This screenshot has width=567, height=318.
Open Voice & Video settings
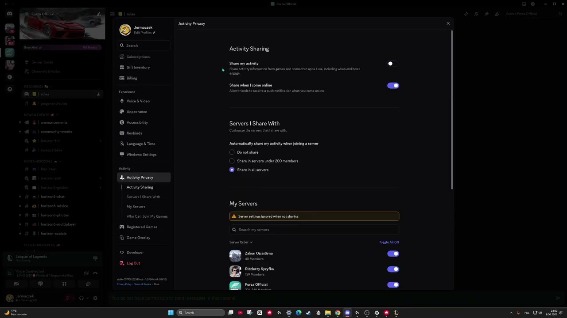[144, 101]
